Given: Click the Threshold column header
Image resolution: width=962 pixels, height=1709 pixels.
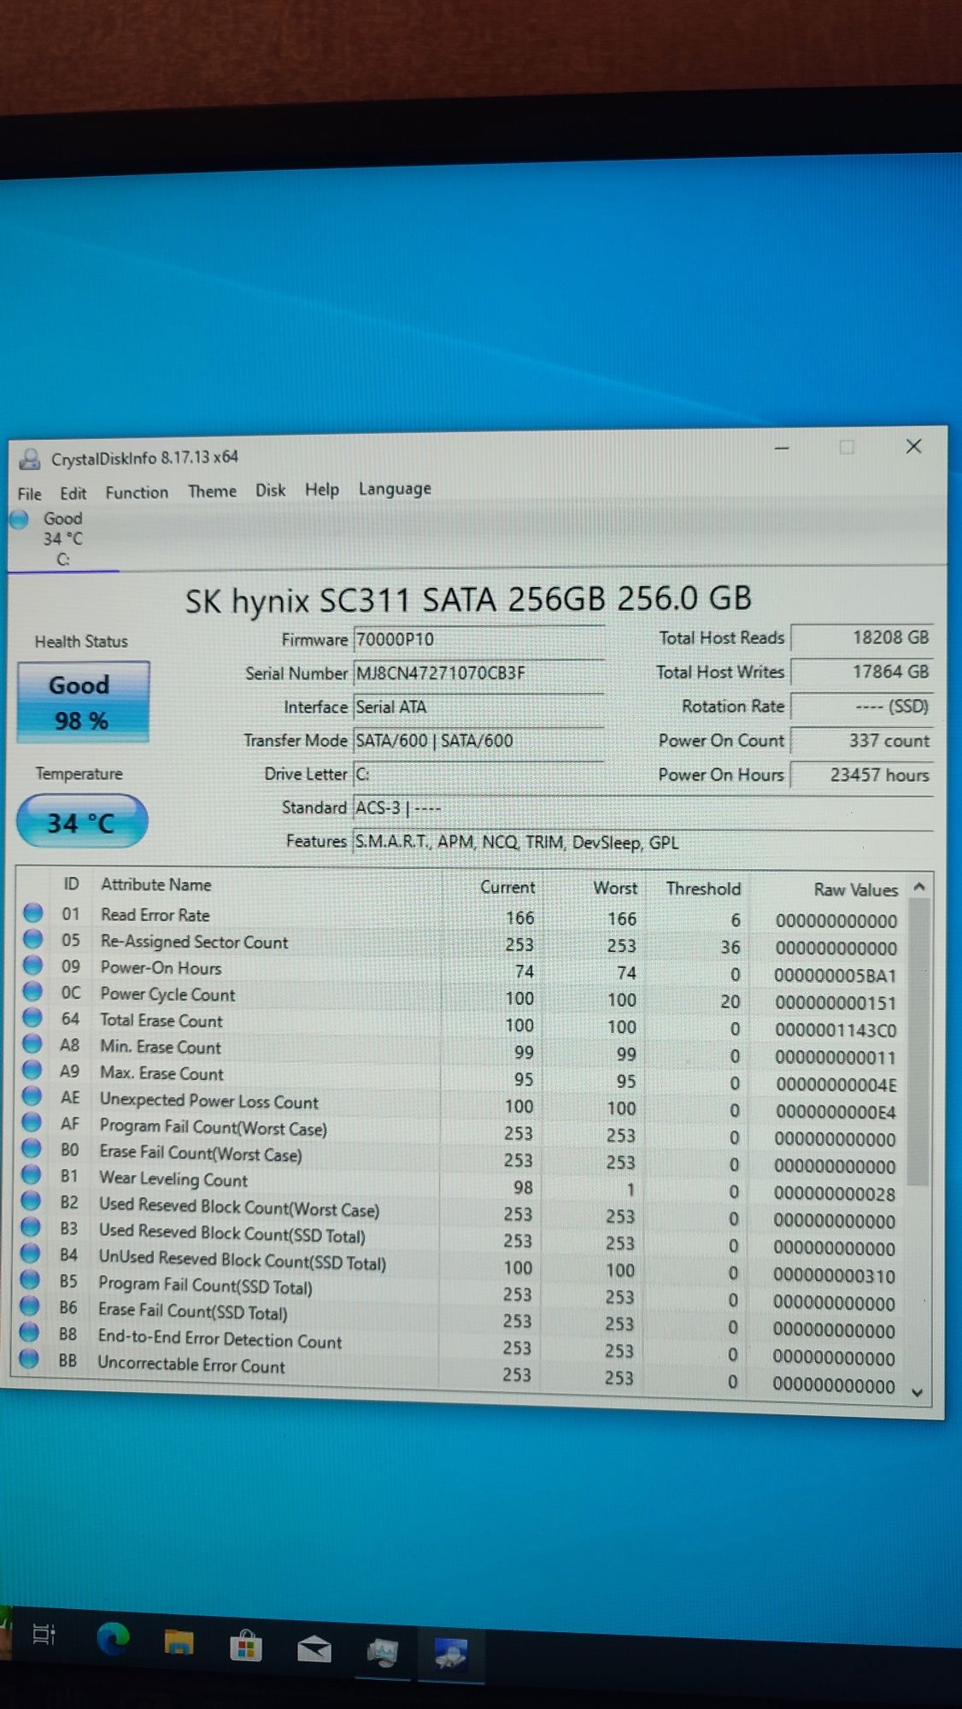Looking at the screenshot, I should point(703,889).
